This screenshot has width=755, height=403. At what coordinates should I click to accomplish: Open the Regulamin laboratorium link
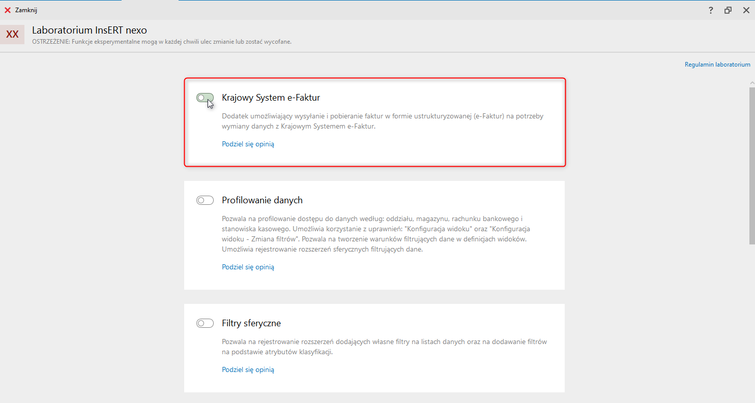tap(717, 65)
